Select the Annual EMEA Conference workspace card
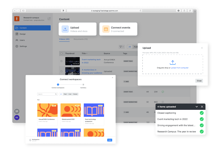Screen dimensions: 219x154 click(47, 114)
